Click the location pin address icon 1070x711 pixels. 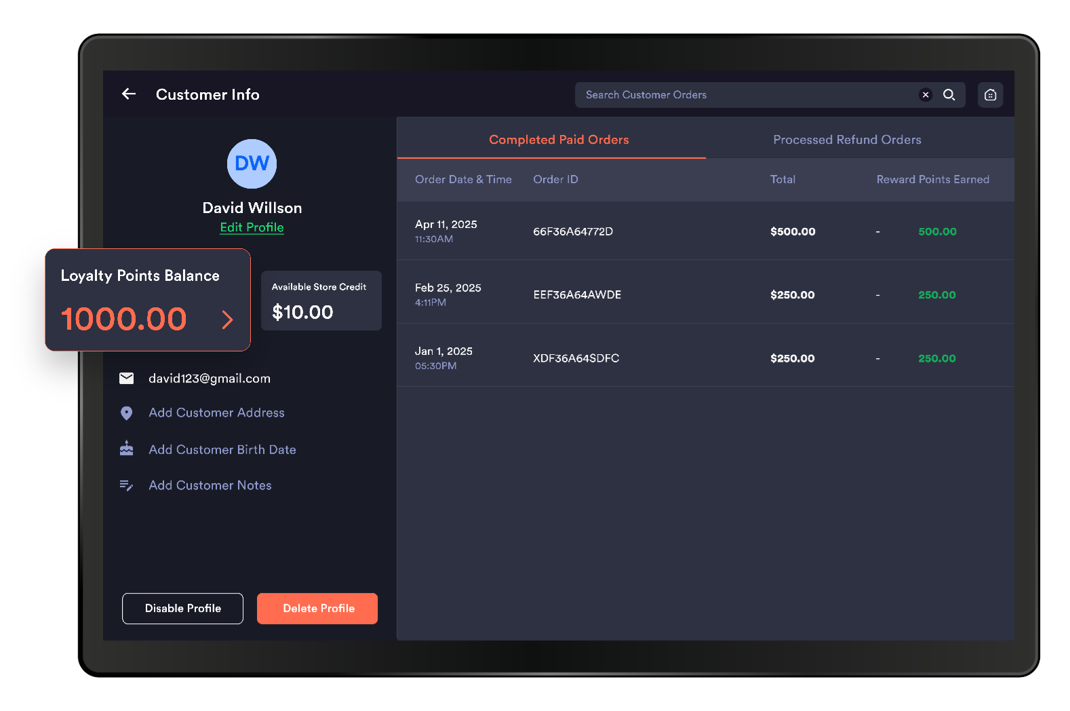tap(127, 413)
